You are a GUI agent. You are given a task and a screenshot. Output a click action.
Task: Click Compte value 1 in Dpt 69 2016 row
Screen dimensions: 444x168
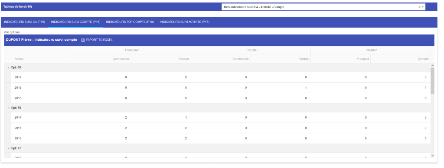point(426,87)
